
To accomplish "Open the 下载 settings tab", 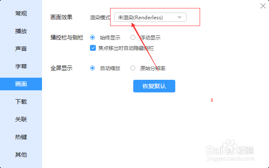I will point(21,102).
